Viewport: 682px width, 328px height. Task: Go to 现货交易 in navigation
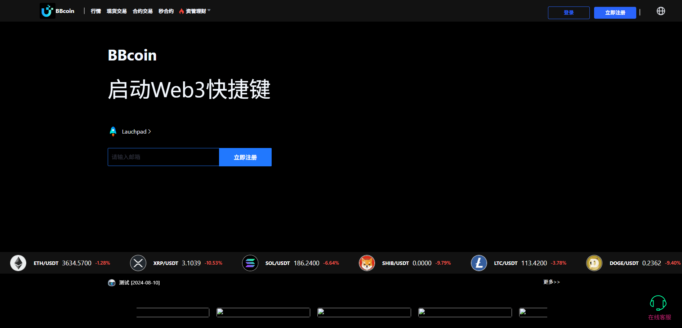coord(117,11)
